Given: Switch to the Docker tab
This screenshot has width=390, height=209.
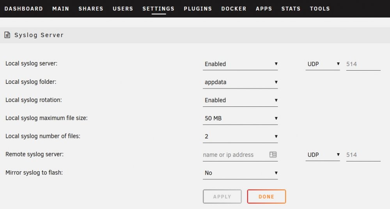Looking at the screenshot, I should [234, 9].
